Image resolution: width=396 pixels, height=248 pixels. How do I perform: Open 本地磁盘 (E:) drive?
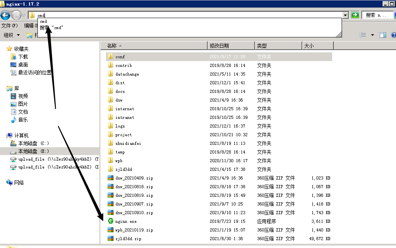30,151
